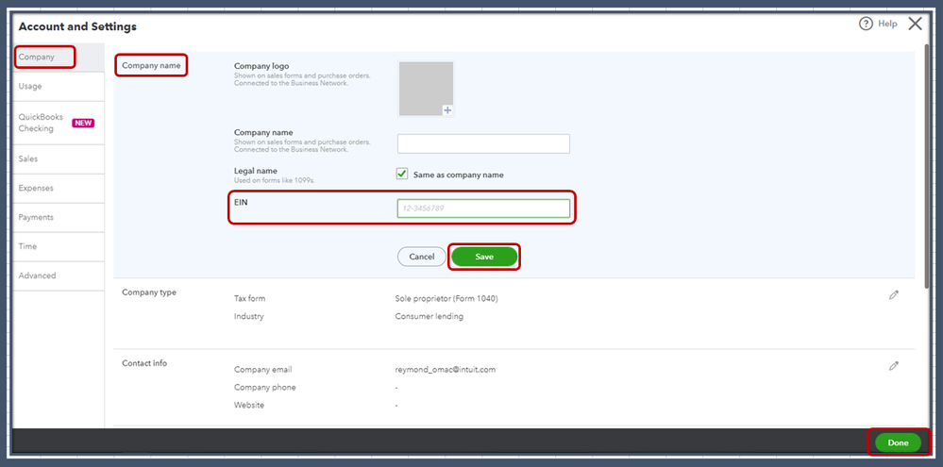Click the Company phone row label
Screen dimensions: 943x467
[x=264, y=387]
